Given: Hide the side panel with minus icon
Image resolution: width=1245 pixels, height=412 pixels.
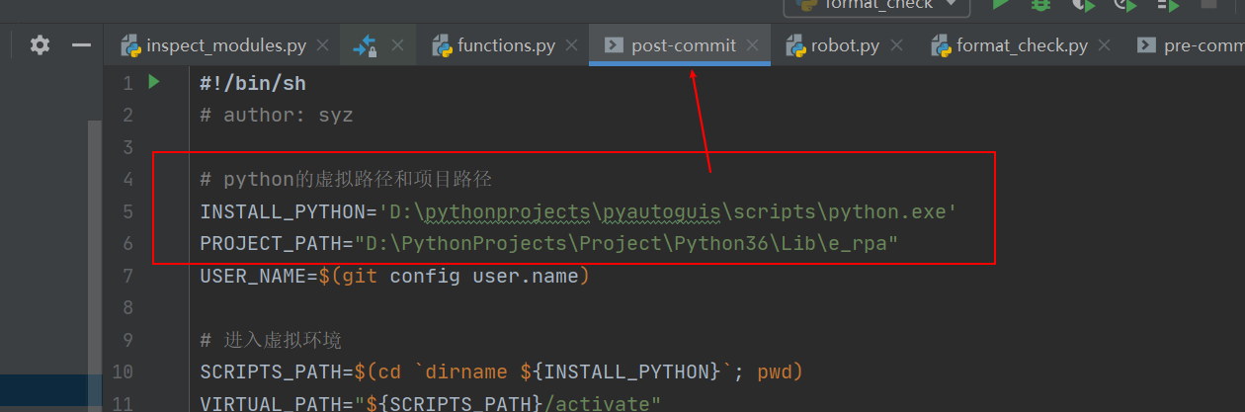Looking at the screenshot, I should point(81,45).
